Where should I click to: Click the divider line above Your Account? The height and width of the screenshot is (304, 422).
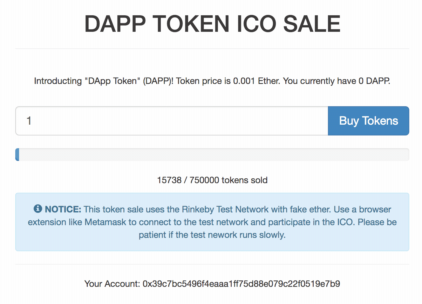[212, 264]
